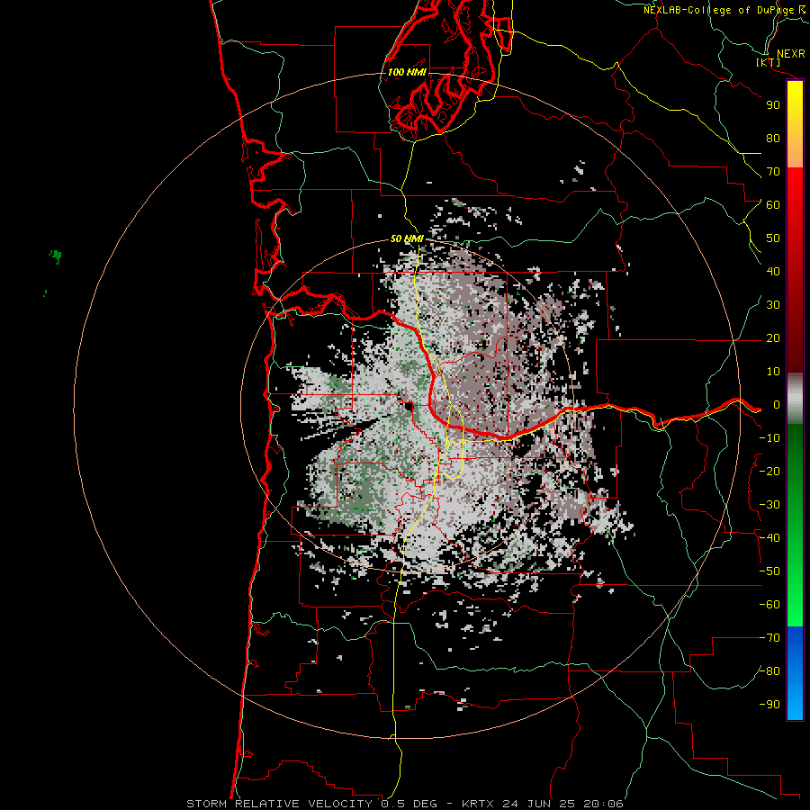Click the gray zero-velocity segment of the color bar
810x810 pixels.
coord(795,399)
